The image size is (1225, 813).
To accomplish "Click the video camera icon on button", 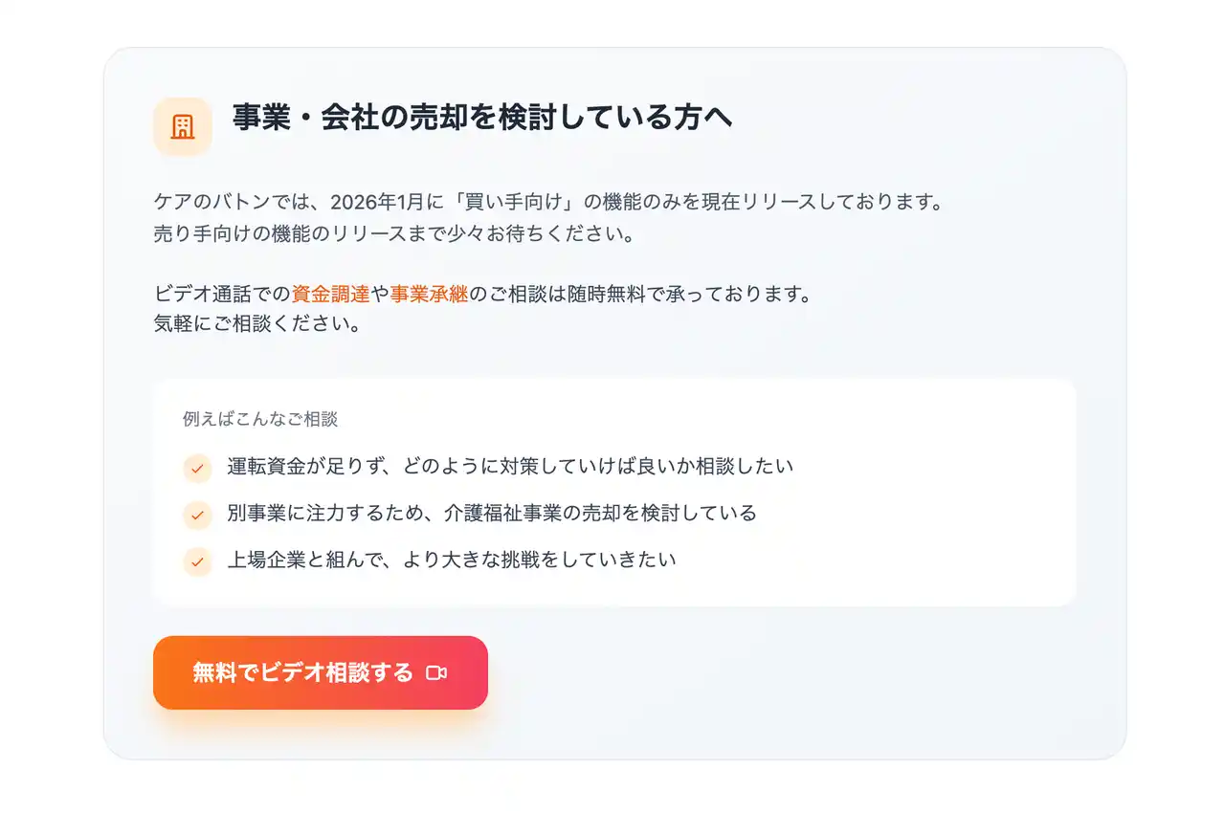I will pos(436,673).
